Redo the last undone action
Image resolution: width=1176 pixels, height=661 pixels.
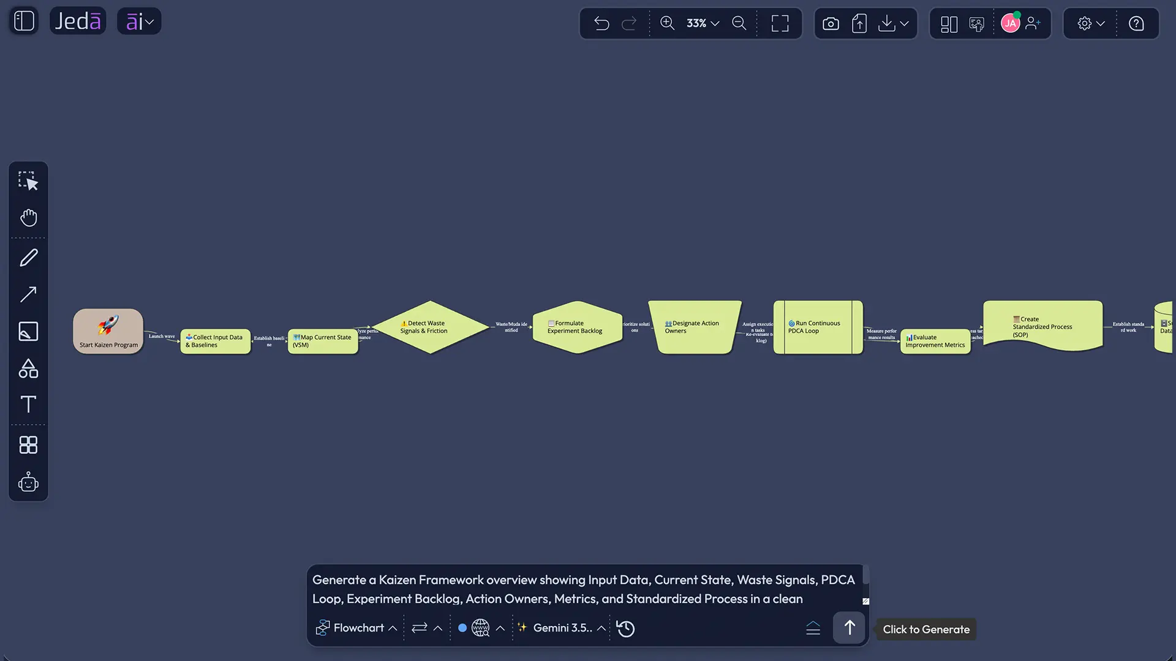click(629, 23)
